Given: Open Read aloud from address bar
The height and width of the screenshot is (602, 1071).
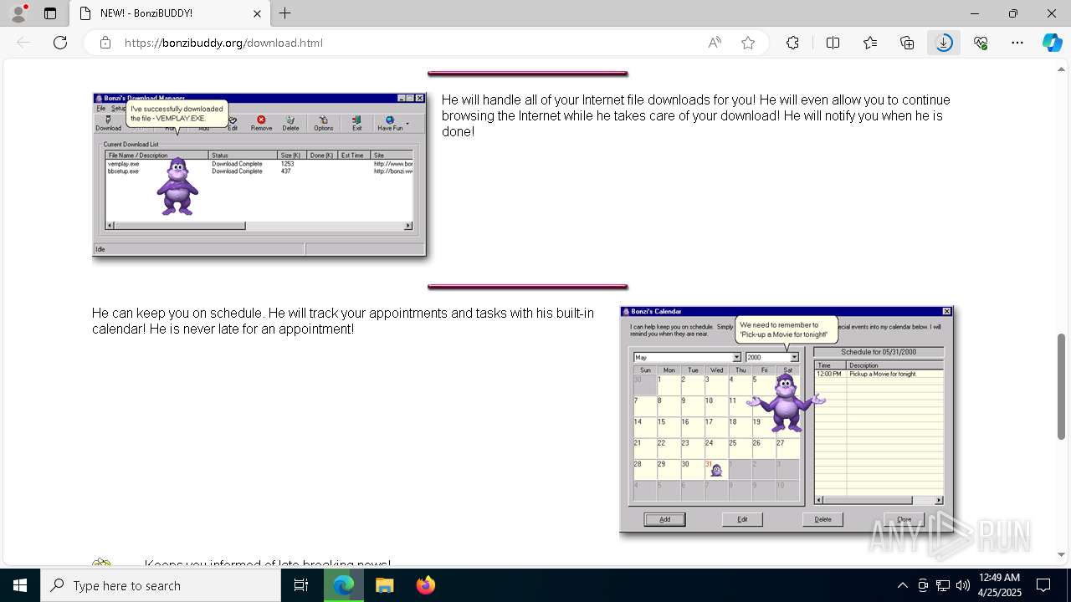Looking at the screenshot, I should point(715,43).
